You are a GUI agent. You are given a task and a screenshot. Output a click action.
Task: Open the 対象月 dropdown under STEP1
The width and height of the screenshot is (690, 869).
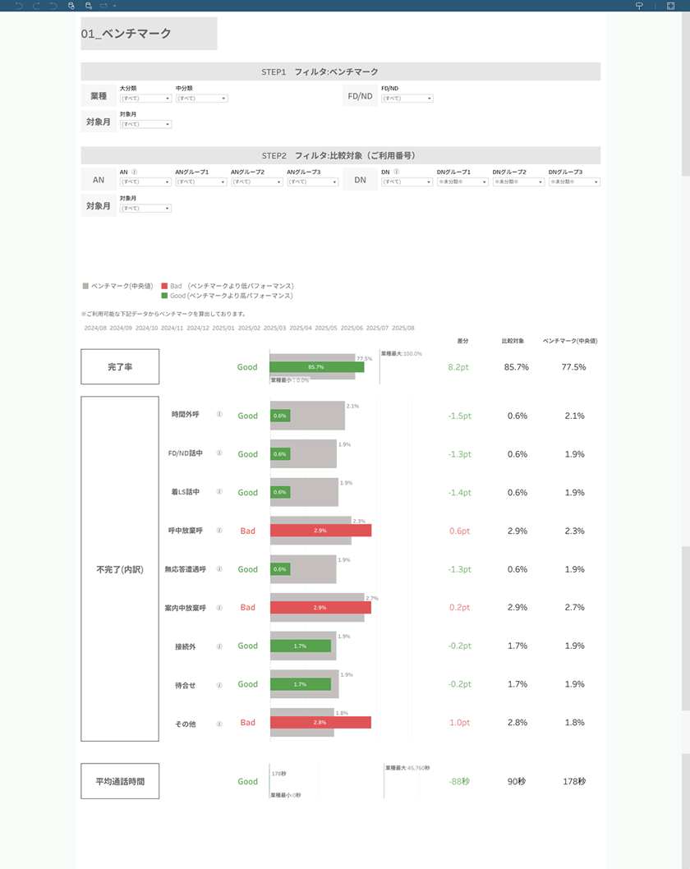click(x=145, y=125)
